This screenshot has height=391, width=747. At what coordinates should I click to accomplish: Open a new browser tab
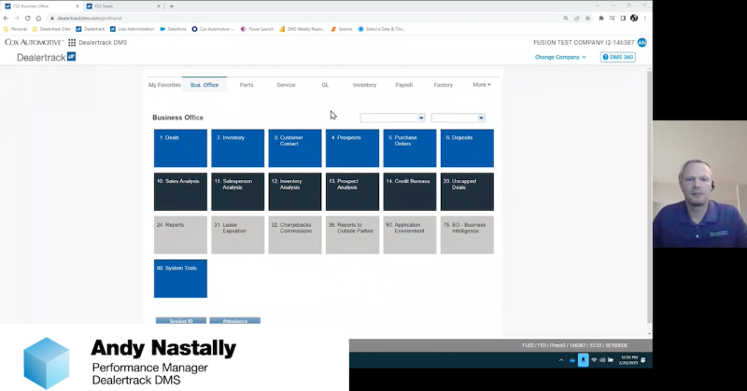tap(172, 7)
